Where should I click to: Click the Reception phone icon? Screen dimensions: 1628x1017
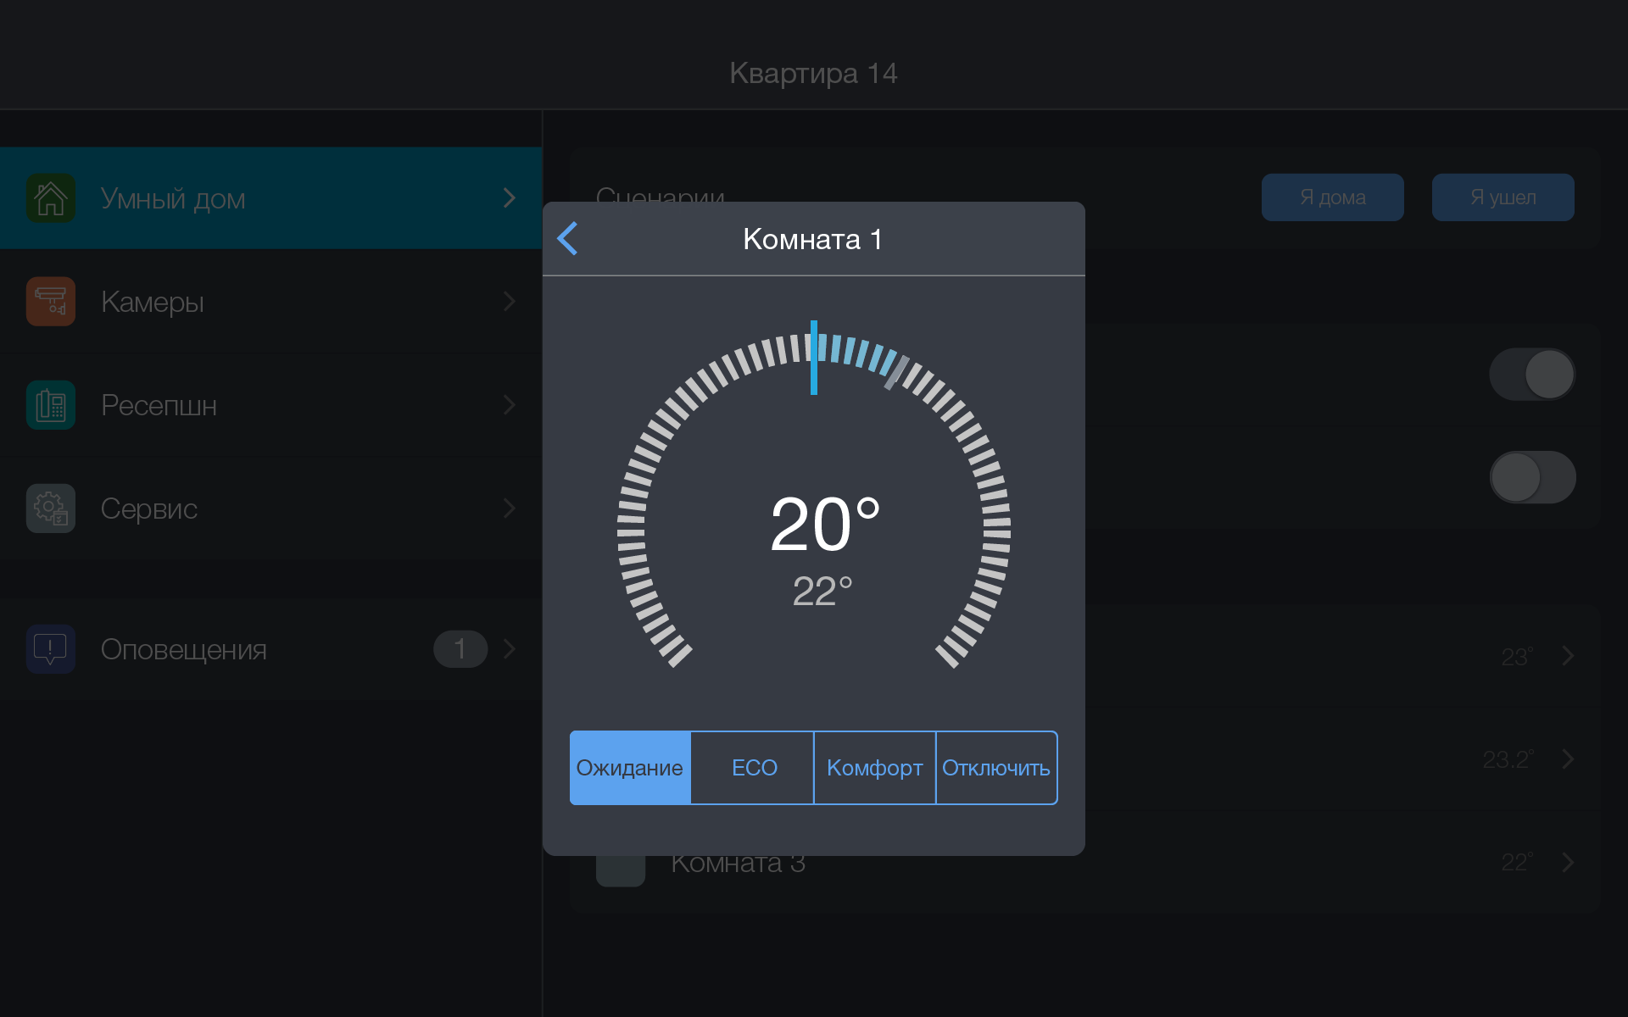51,405
